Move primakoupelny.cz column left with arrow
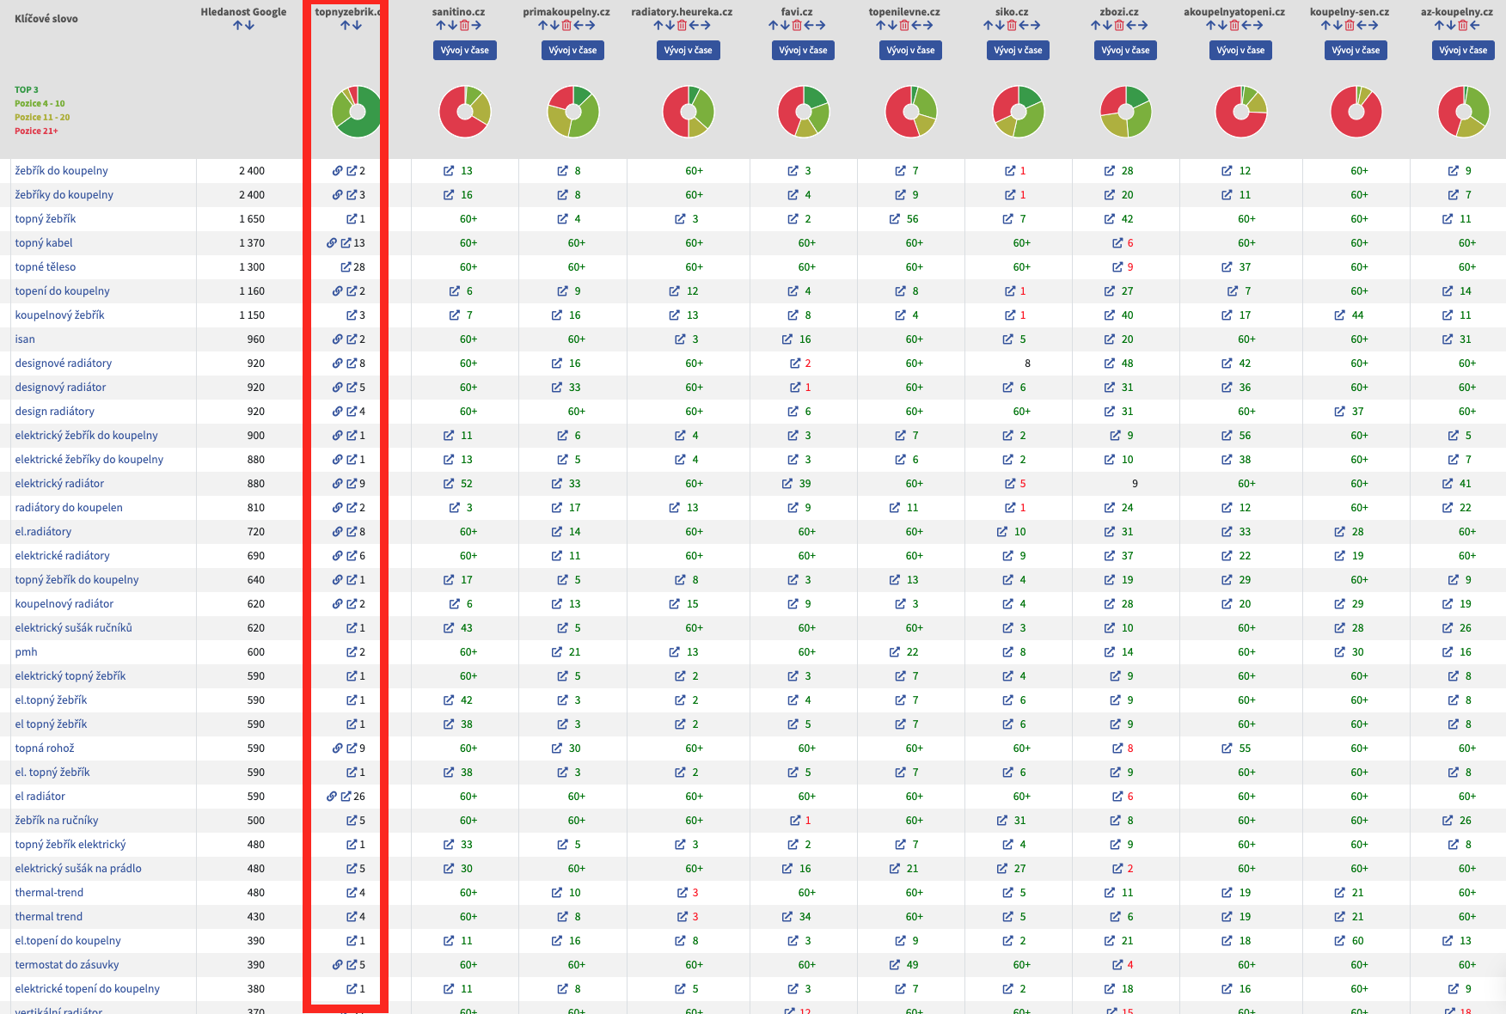Screen dimensions: 1506x1014 coord(579,26)
